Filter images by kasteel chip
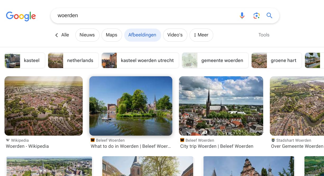 pos(25,60)
